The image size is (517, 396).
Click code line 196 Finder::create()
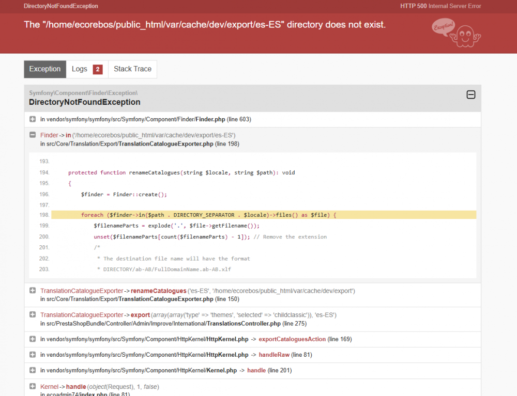pyautogui.click(x=124, y=195)
